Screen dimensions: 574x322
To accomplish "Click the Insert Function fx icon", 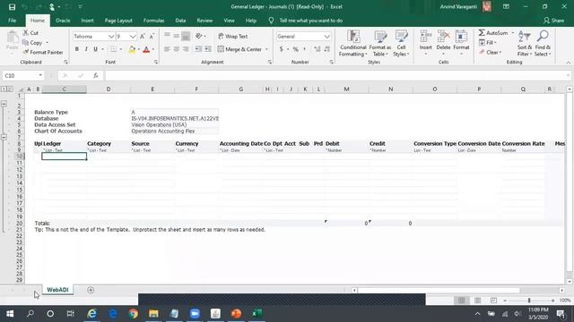I will (96, 75).
